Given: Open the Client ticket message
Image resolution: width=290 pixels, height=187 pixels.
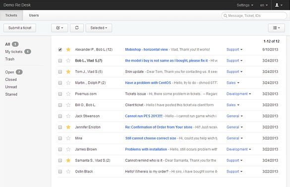Looking at the screenshot, I should (134, 105).
